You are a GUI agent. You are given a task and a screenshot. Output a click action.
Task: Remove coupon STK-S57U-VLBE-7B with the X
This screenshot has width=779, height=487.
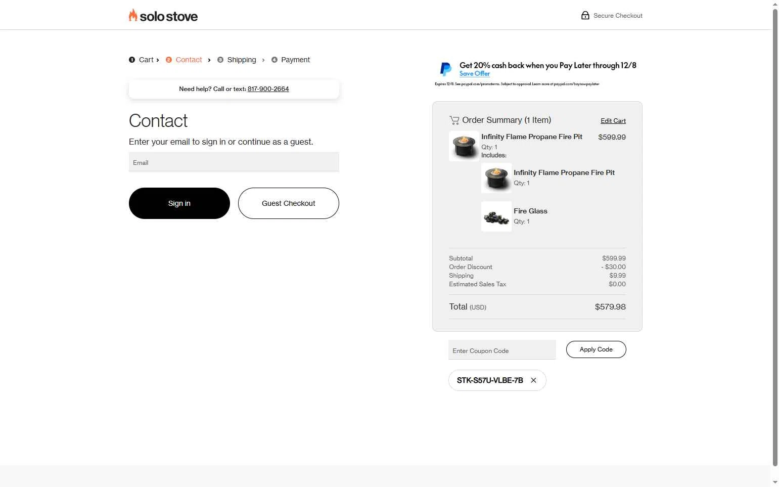(x=533, y=380)
